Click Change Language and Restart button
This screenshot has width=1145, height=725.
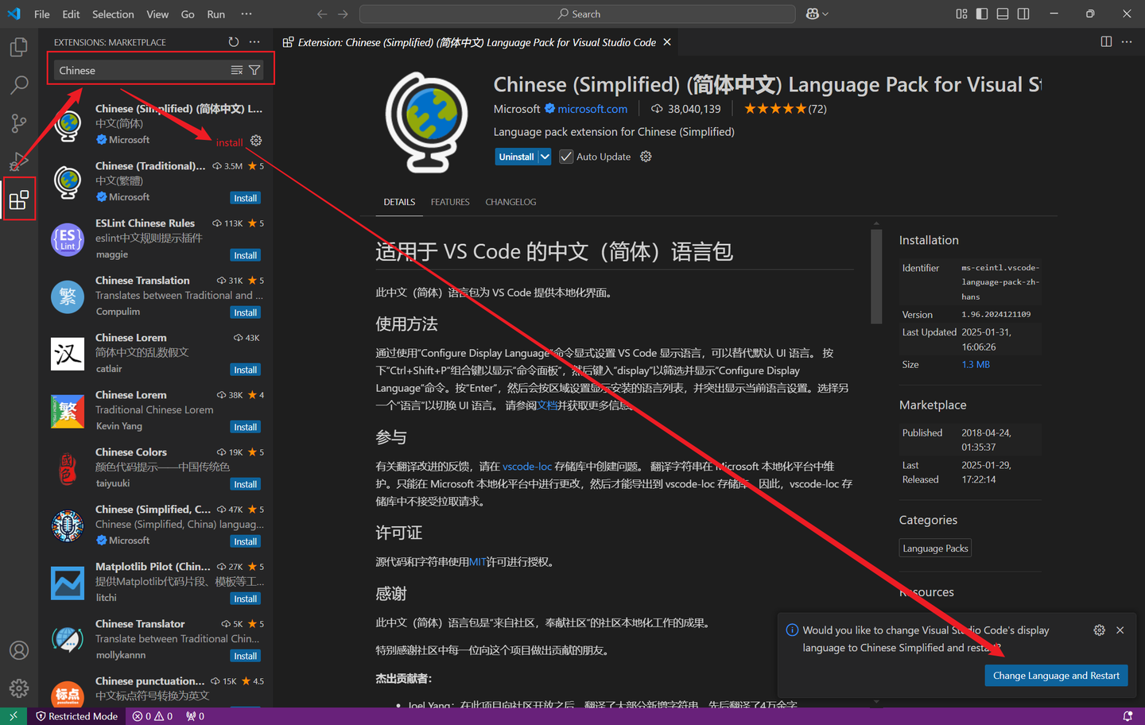click(1056, 676)
